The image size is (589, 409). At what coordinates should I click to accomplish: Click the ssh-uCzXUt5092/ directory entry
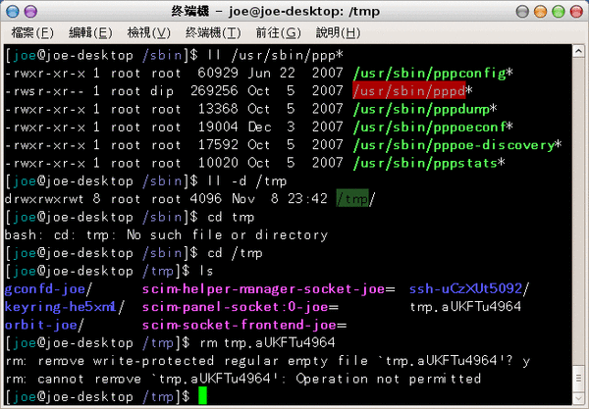pyautogui.click(x=469, y=289)
